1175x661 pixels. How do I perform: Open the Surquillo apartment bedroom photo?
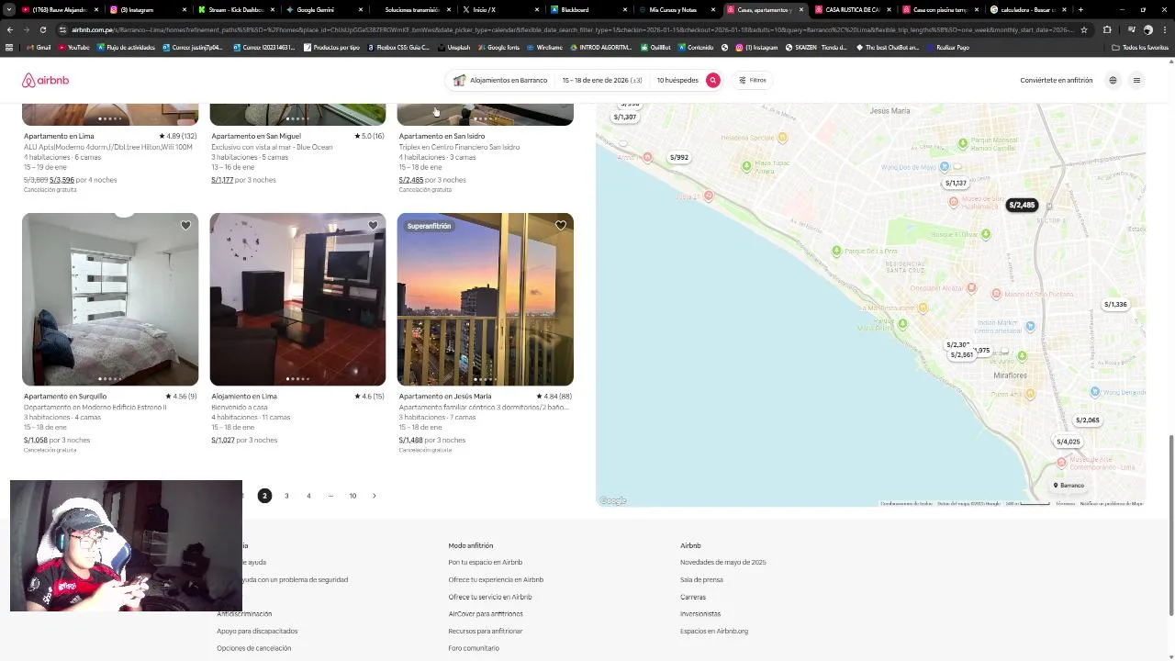click(110, 299)
